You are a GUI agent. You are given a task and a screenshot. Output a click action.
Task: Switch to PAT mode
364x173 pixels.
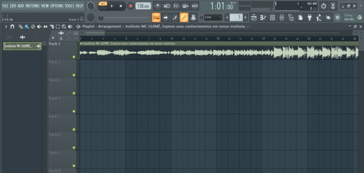[x=103, y=4]
